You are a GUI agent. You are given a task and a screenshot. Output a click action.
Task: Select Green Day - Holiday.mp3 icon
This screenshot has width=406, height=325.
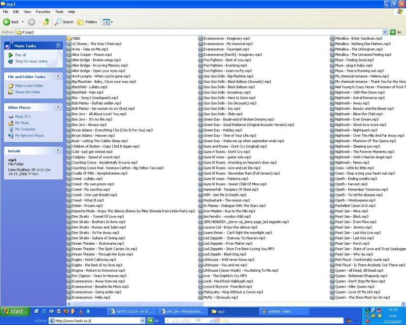click(200, 130)
